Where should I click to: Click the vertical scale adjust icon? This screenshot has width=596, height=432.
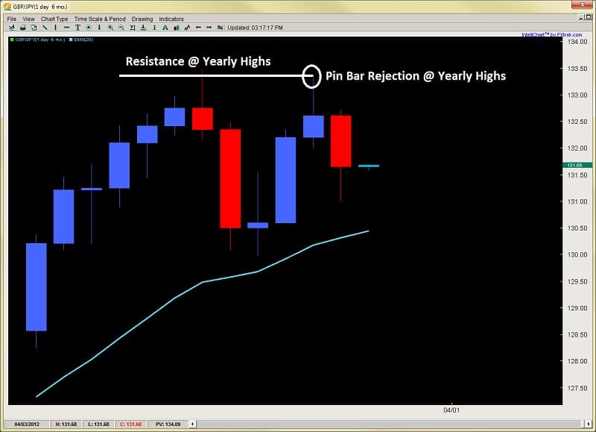143,28
